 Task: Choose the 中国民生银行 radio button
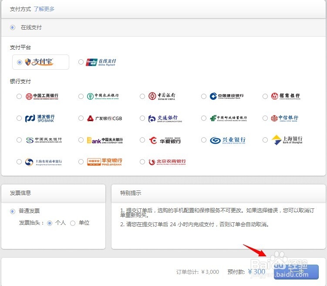point(19,140)
